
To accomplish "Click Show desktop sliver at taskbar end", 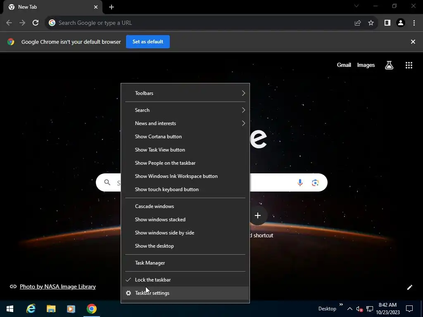I will tap(421, 309).
